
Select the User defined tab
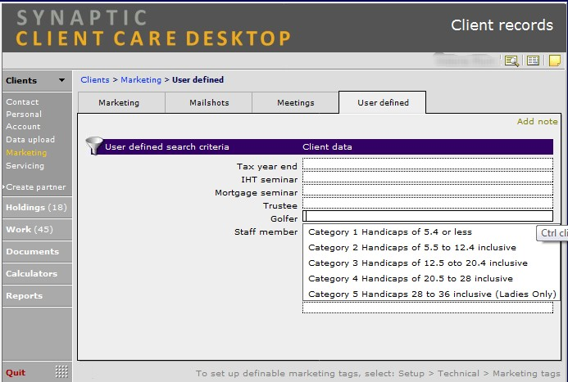(x=383, y=102)
